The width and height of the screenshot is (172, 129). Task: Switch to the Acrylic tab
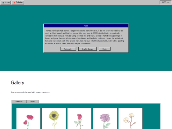point(33,102)
